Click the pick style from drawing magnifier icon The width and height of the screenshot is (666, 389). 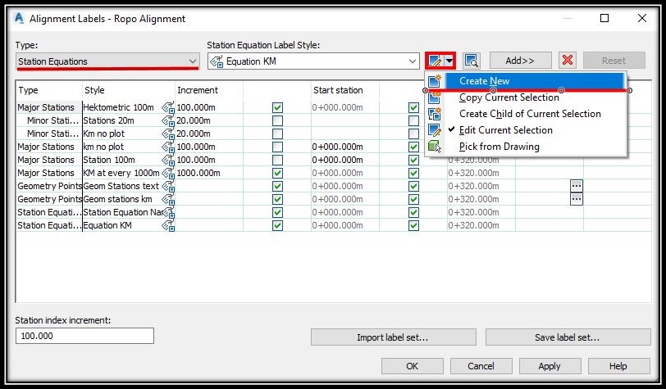pyautogui.click(x=471, y=61)
